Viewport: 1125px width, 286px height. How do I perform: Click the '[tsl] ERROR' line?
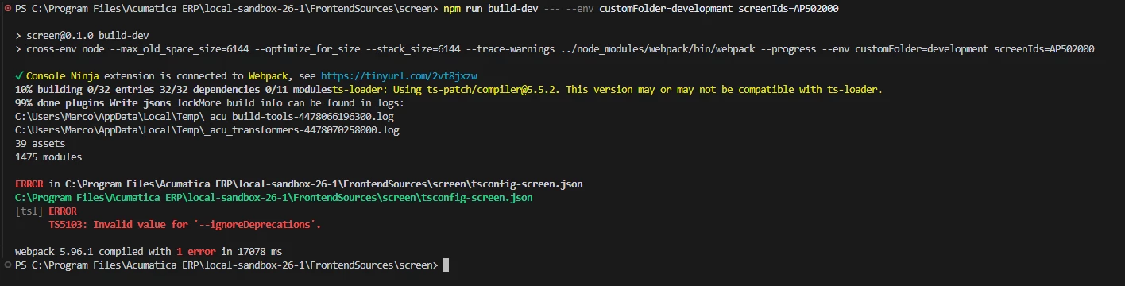coord(46,211)
